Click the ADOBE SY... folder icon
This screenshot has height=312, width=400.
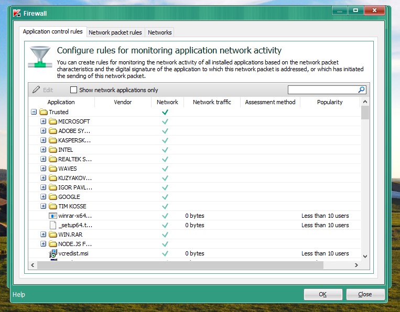pos(53,131)
